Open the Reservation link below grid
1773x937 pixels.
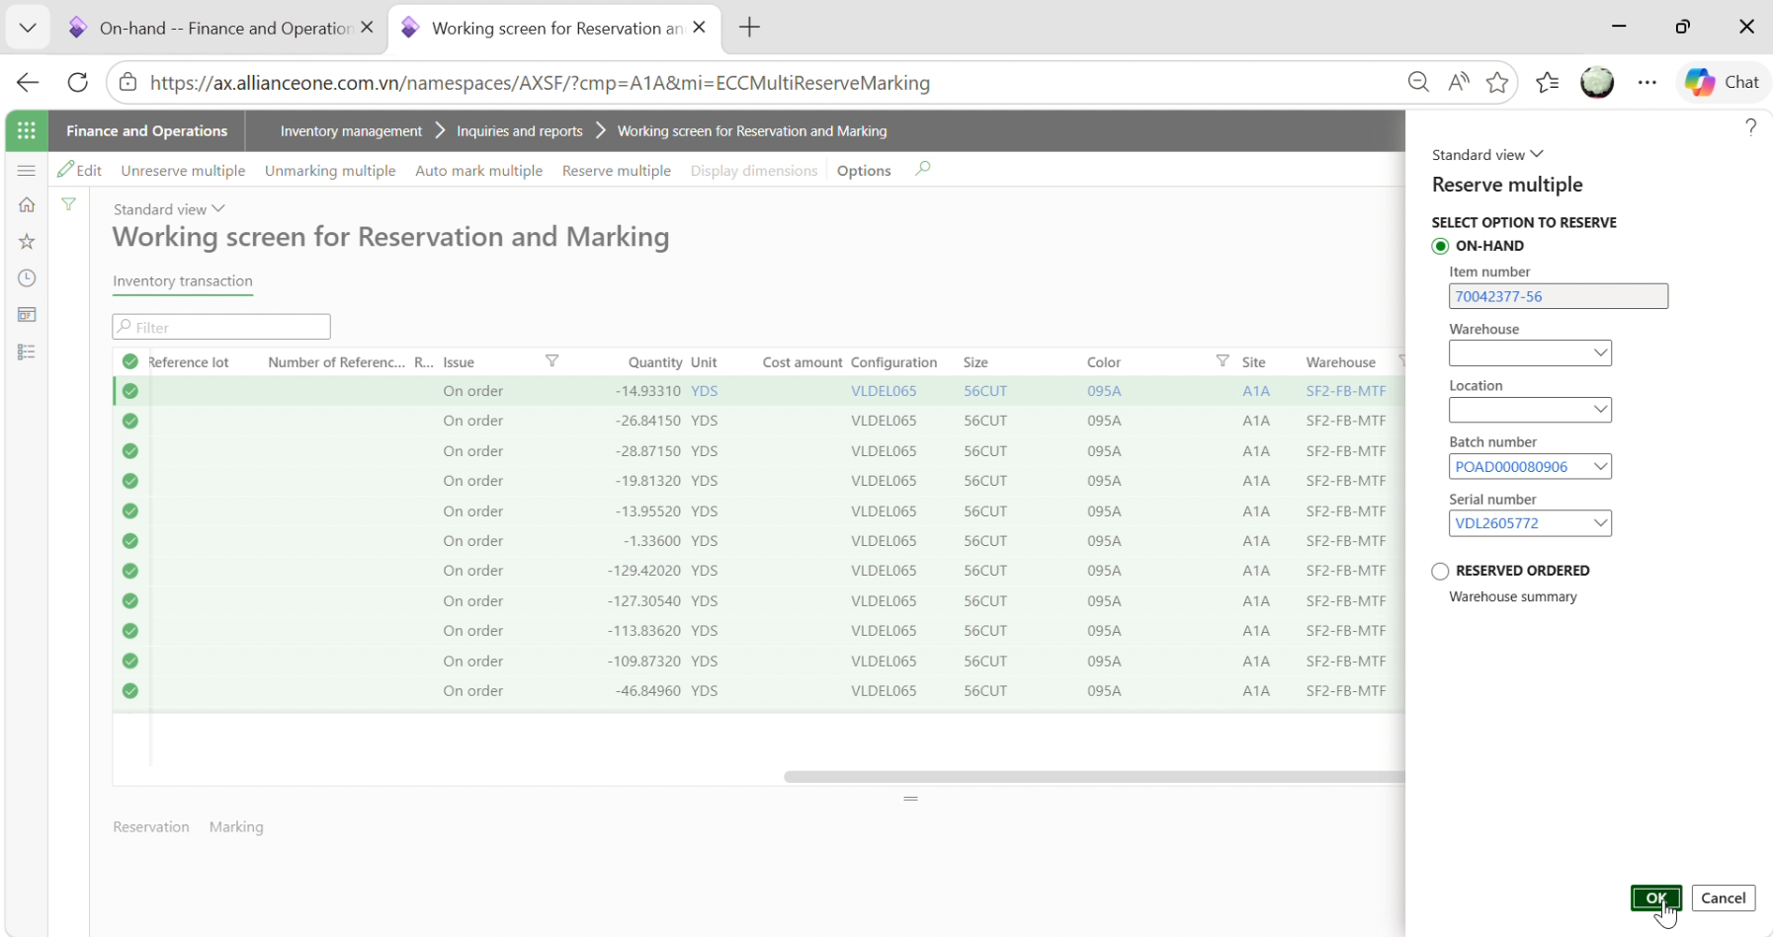click(x=151, y=827)
